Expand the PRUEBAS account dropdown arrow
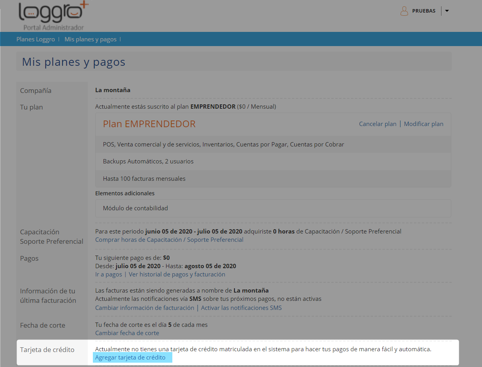The height and width of the screenshot is (367, 482). click(x=447, y=11)
